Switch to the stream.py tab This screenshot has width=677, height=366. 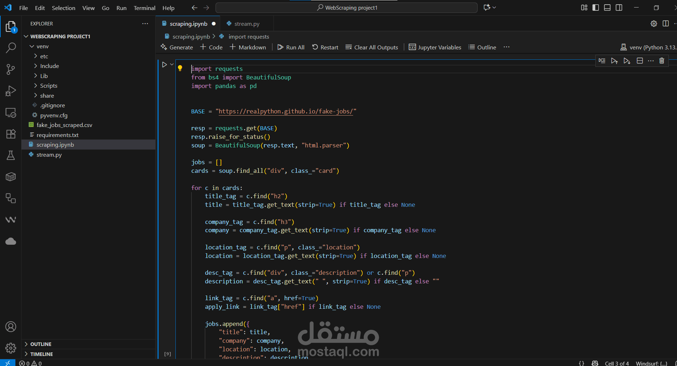[x=246, y=24]
